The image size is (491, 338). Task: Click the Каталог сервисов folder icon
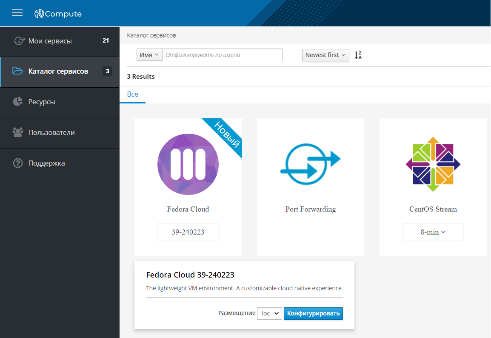click(x=17, y=71)
